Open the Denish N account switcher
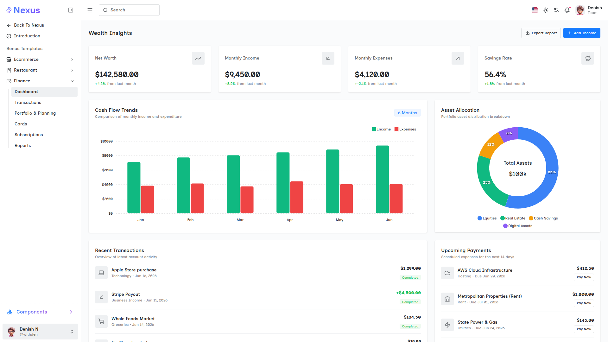 click(41, 332)
